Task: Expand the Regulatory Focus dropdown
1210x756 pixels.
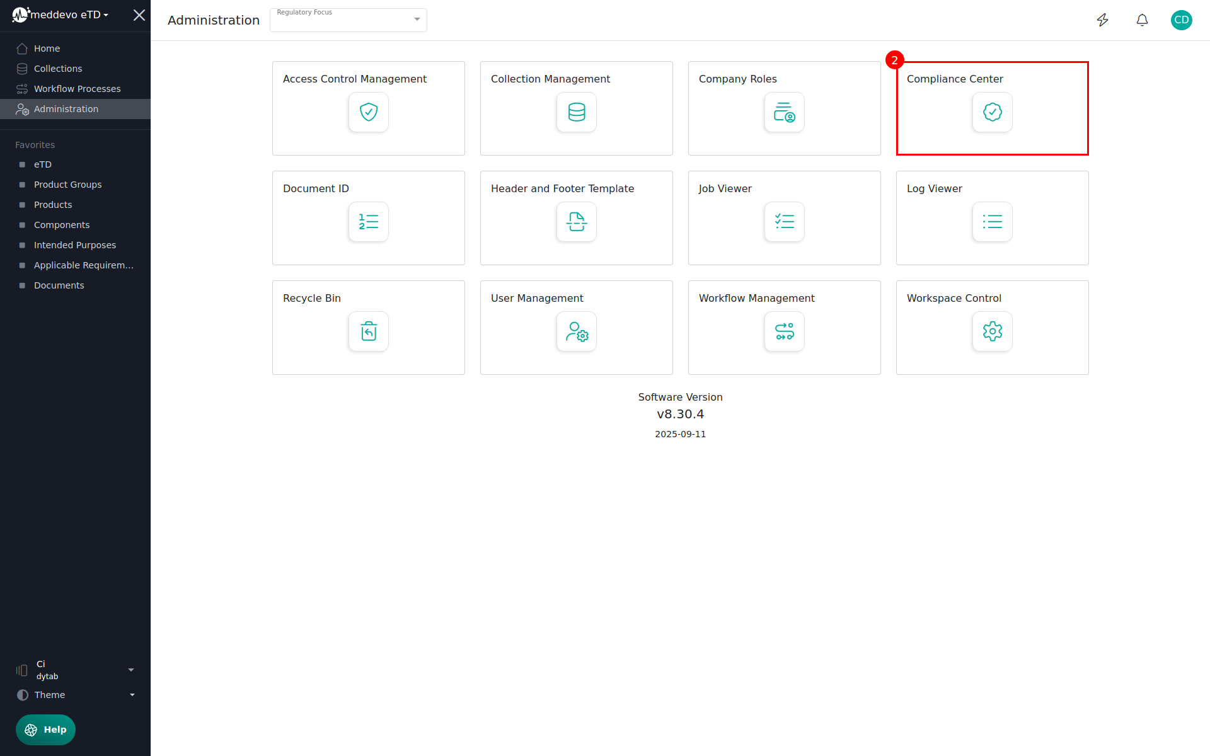Action: click(349, 20)
